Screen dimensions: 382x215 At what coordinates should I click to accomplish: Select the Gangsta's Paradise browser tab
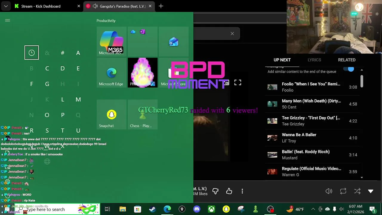119,6
